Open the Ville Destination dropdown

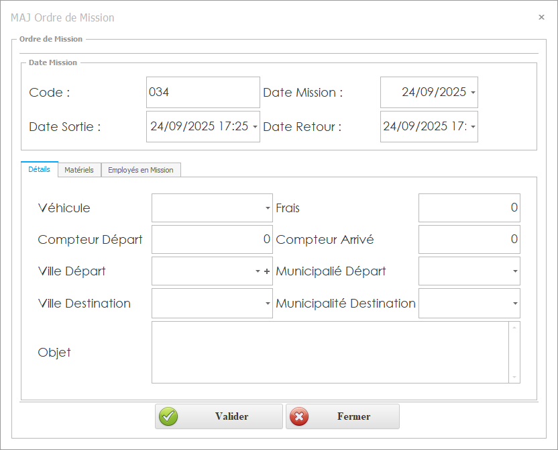[x=268, y=304]
